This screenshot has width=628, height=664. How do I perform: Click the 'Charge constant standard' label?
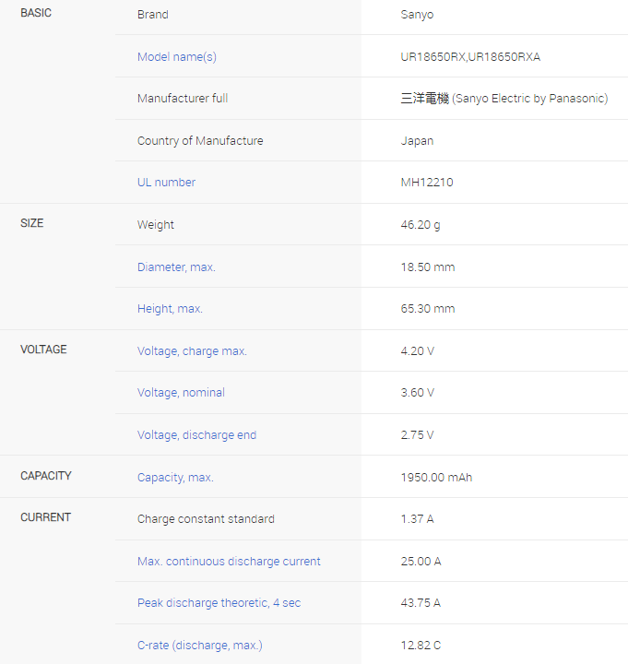tap(206, 519)
